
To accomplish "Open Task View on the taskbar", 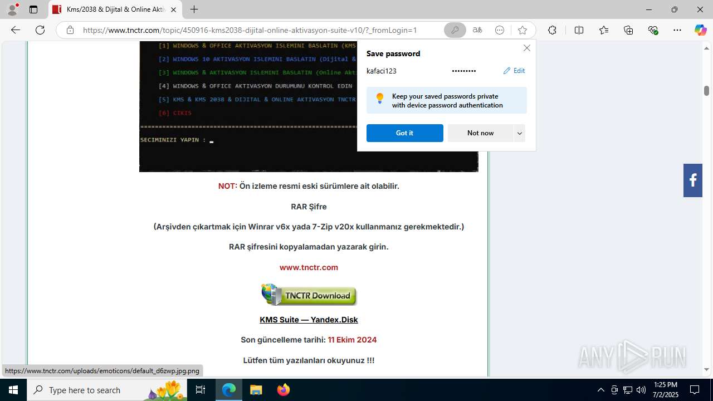I will (201, 390).
